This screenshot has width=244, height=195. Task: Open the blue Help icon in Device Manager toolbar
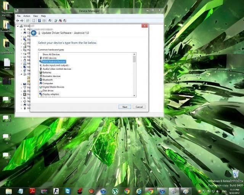click(39, 21)
